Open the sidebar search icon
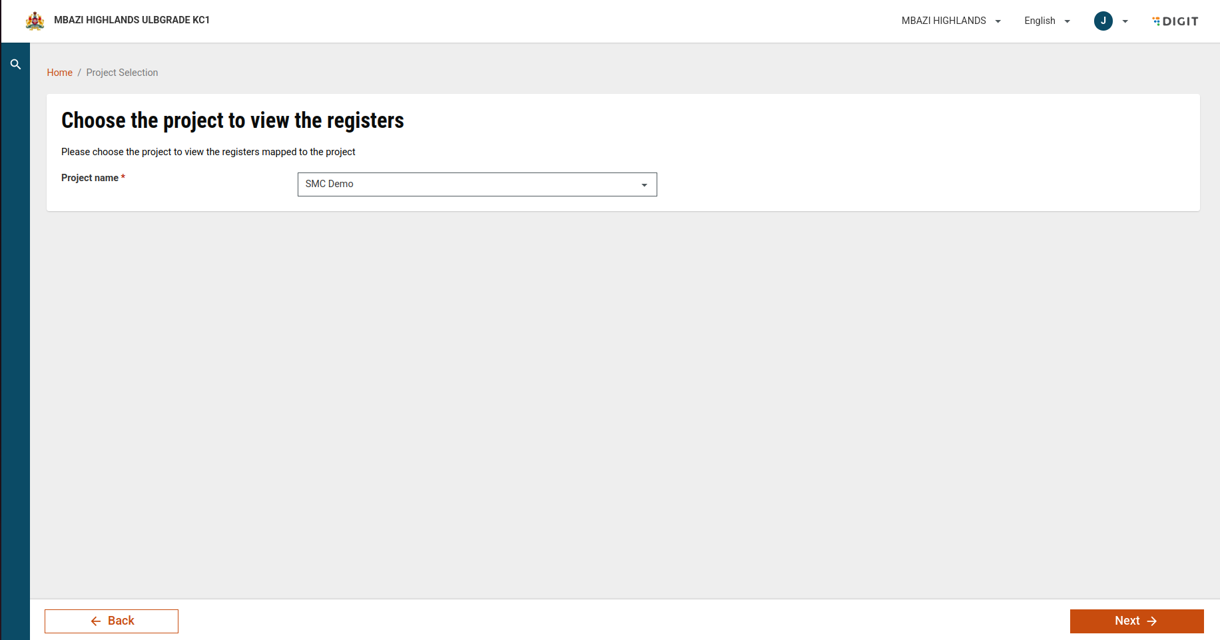Image resolution: width=1220 pixels, height=640 pixels. coord(15,65)
